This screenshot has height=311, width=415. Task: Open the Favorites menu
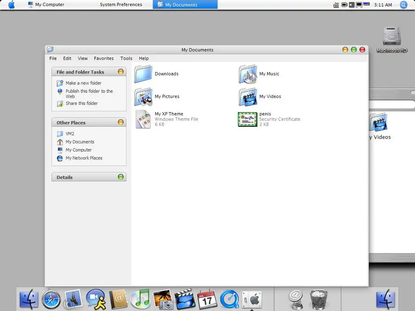(x=104, y=58)
